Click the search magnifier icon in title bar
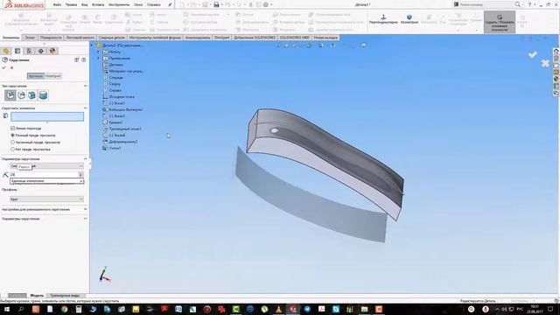 click(x=517, y=4)
